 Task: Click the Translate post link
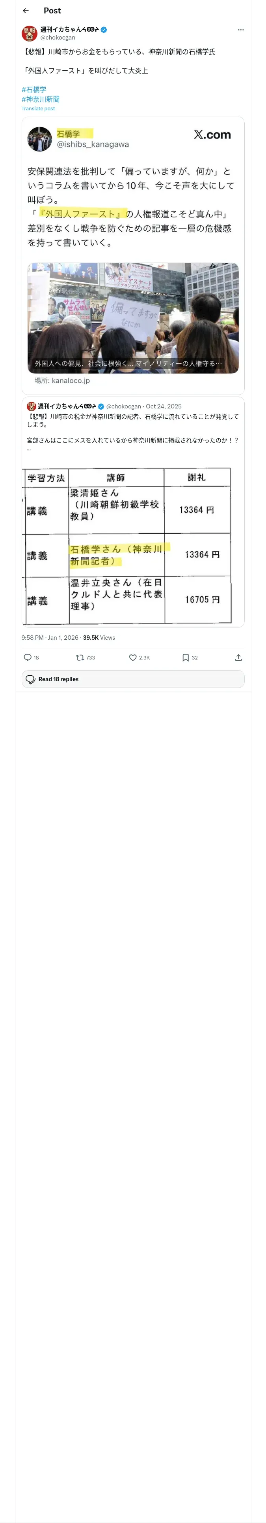coord(38,109)
